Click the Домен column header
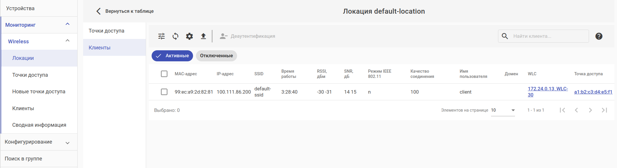 [x=511, y=74]
